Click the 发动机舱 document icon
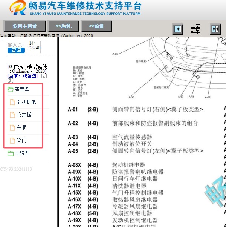 [12, 102]
